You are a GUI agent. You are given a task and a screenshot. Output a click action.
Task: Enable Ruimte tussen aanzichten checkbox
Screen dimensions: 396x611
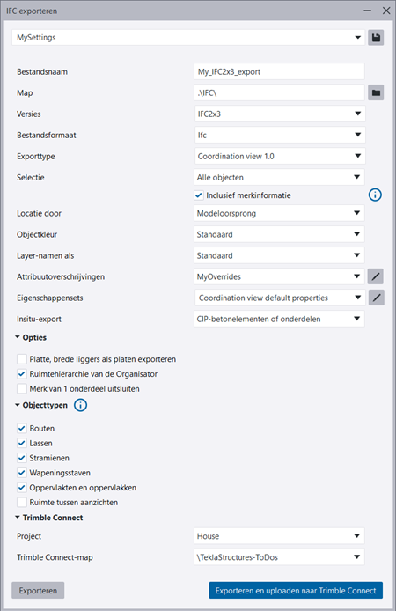coord(22,503)
